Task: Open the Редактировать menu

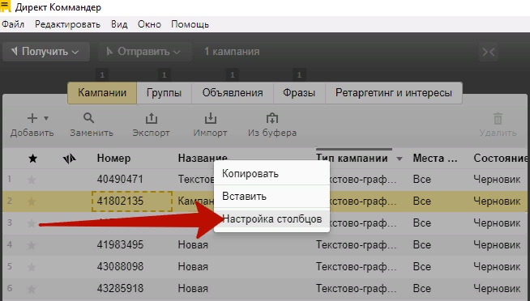Action: point(67,24)
